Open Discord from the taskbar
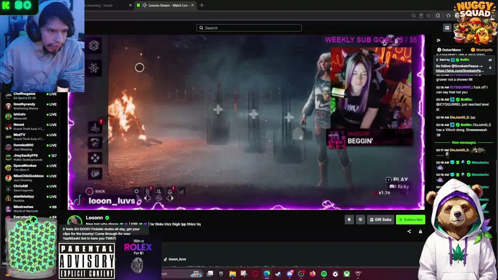 click(x=289, y=274)
